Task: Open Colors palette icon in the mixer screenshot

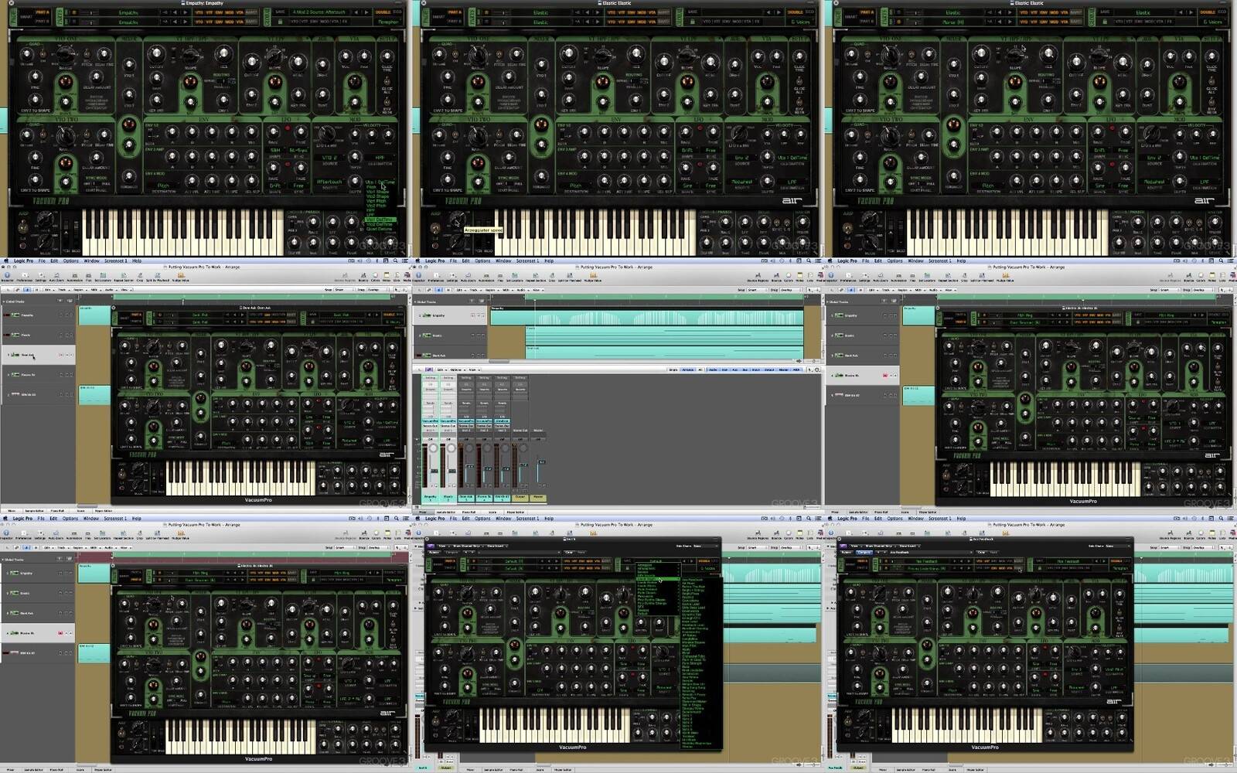Action: [788, 277]
